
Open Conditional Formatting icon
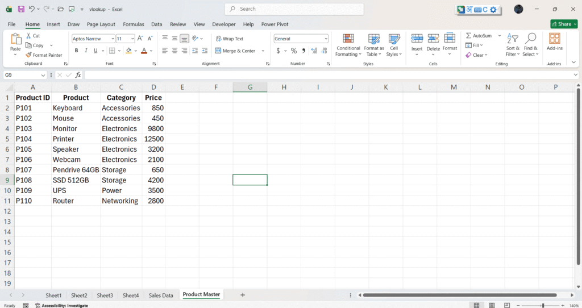pyautogui.click(x=348, y=39)
